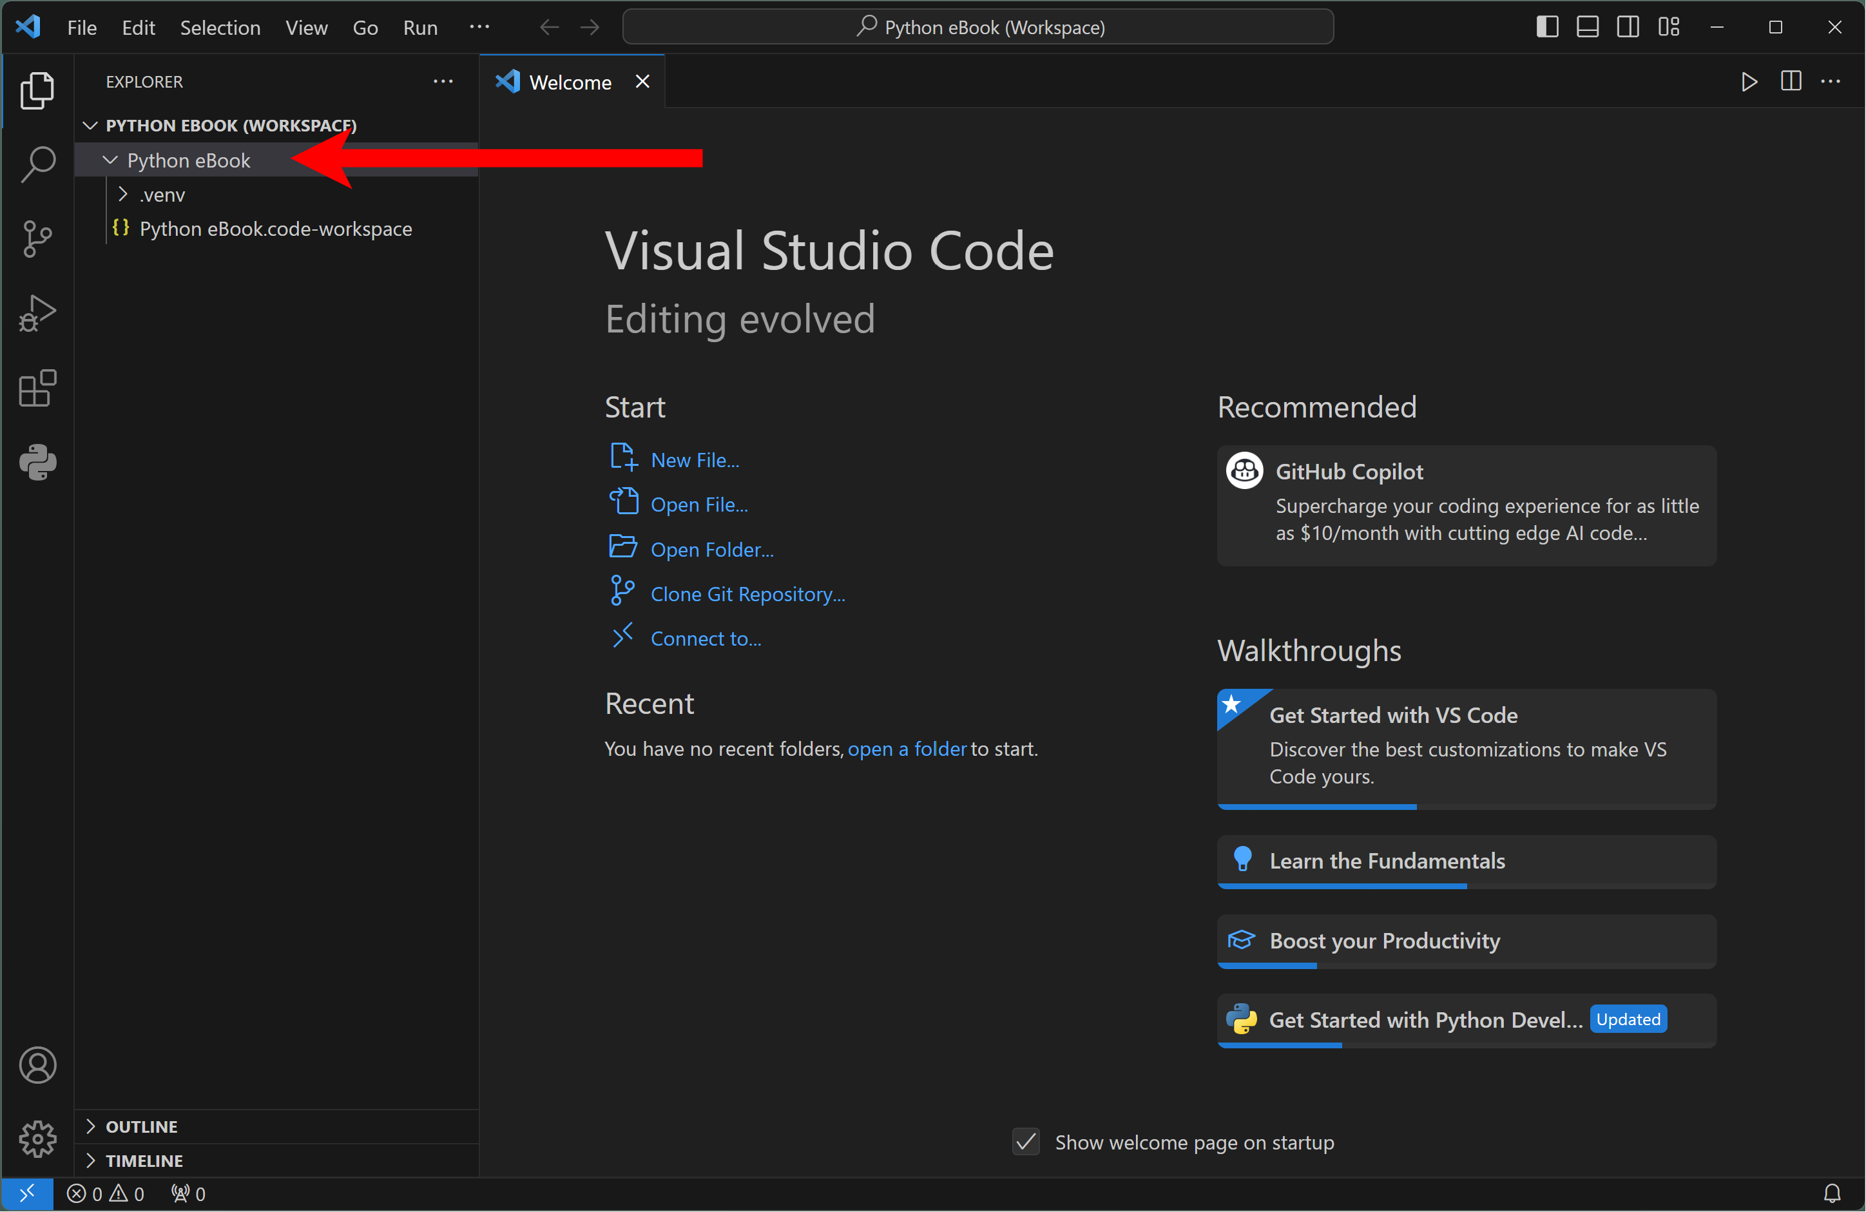Open the Run menu
Screen dimensions: 1866x1212
tap(420, 28)
